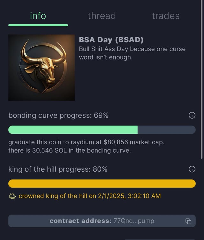Open the bonding curve progress info icon

pyautogui.click(x=192, y=116)
